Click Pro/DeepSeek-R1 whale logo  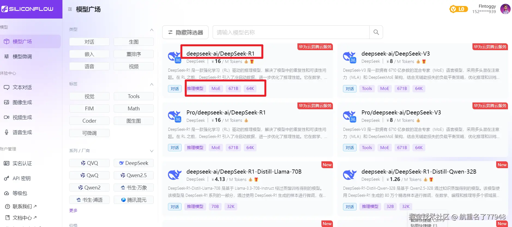174,116
